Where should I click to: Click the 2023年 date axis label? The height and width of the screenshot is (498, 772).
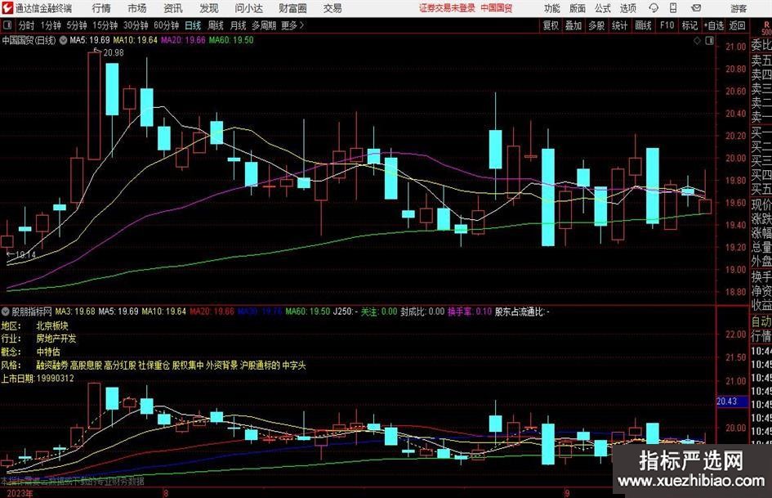tap(20, 493)
